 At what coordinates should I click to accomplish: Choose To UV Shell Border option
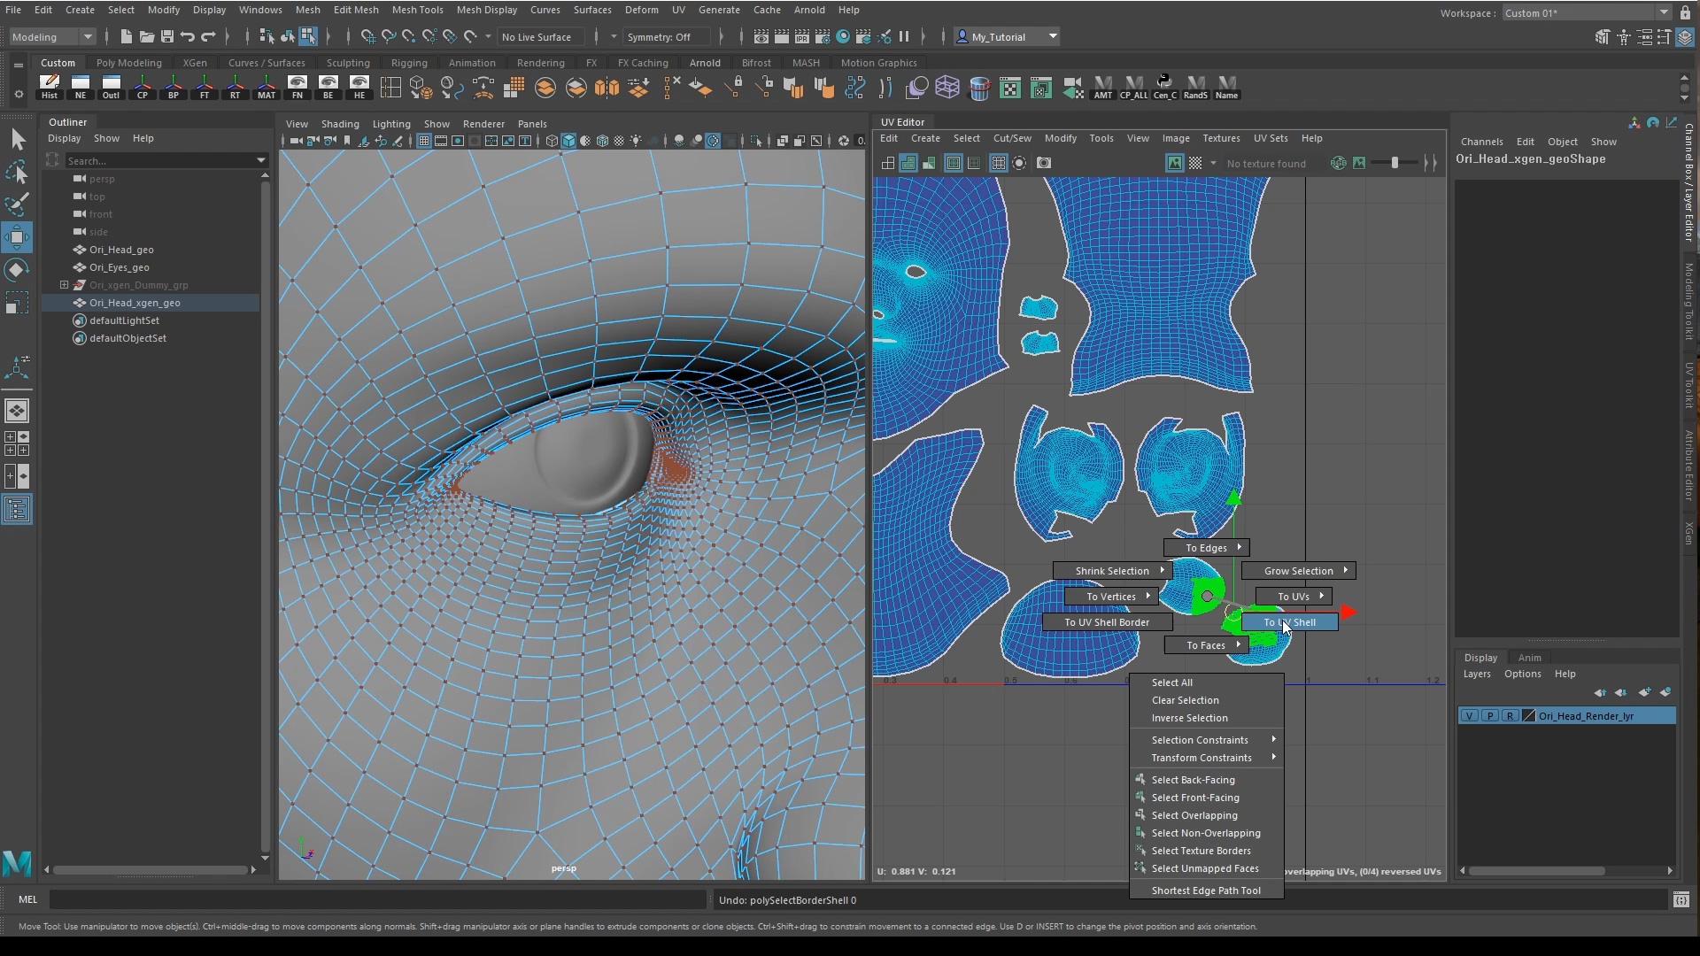click(x=1107, y=622)
